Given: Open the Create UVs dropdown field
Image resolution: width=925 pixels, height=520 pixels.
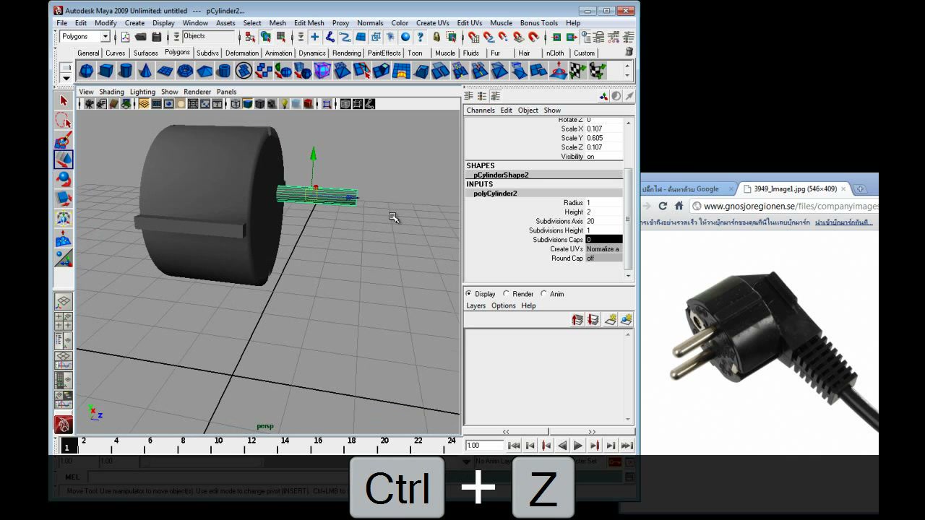Looking at the screenshot, I should pyautogui.click(x=603, y=249).
